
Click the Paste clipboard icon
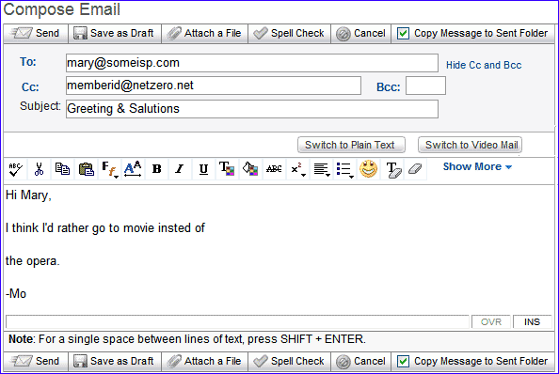pos(86,169)
